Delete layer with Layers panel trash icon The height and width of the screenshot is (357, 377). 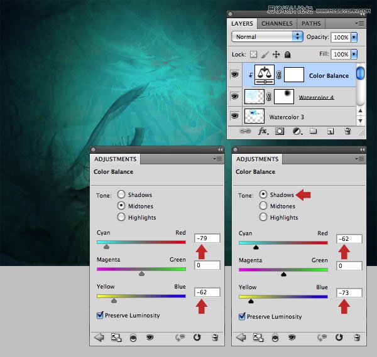pos(347,131)
